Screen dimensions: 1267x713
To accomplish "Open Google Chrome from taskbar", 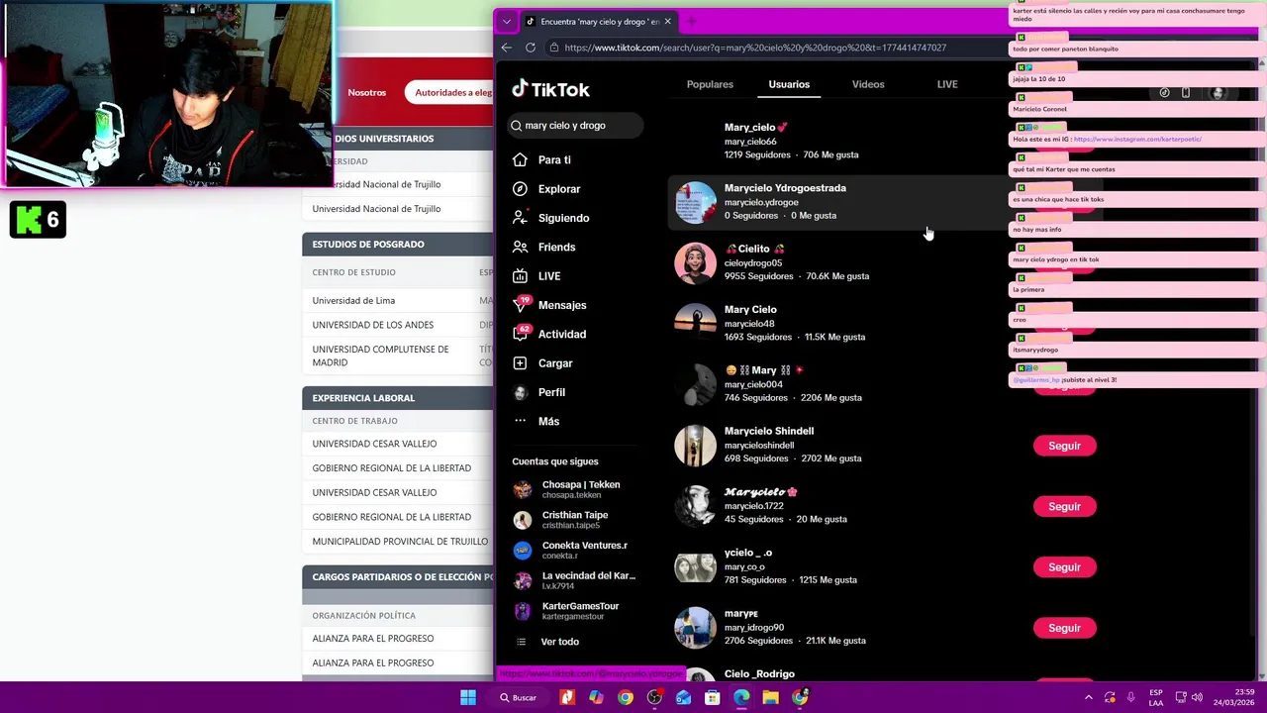I will [x=626, y=697].
